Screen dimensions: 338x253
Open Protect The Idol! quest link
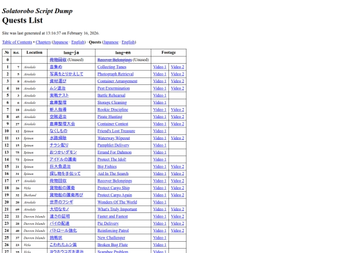pos(111,159)
